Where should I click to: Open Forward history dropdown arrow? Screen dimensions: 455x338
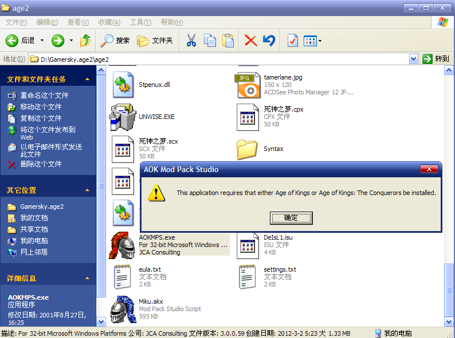click(71, 41)
